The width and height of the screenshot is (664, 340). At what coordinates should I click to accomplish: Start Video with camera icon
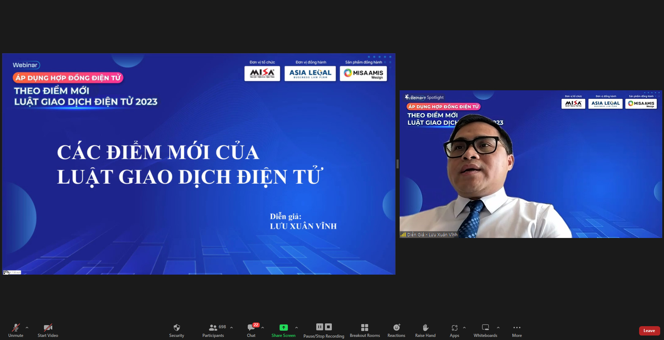[x=48, y=330]
